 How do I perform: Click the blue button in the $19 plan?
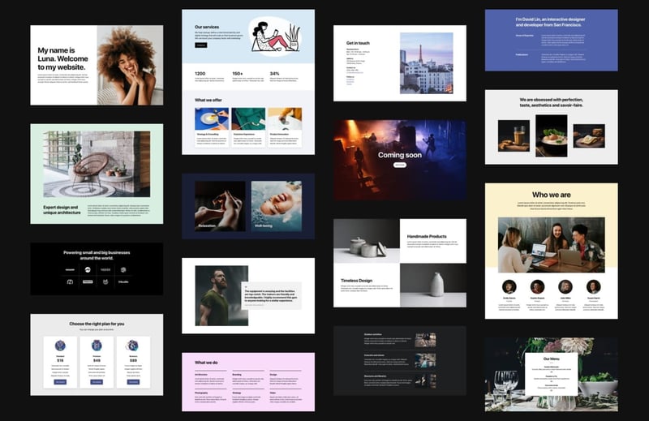coord(60,382)
